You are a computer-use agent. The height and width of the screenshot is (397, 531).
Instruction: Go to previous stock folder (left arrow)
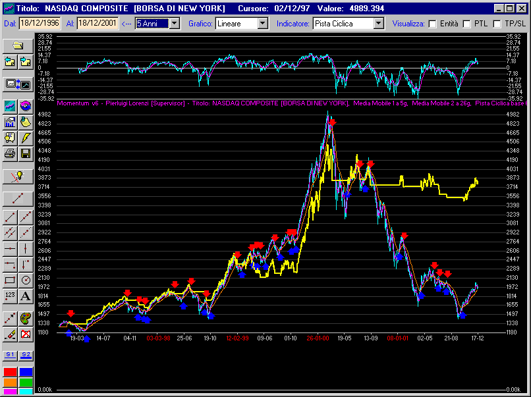click(10, 62)
